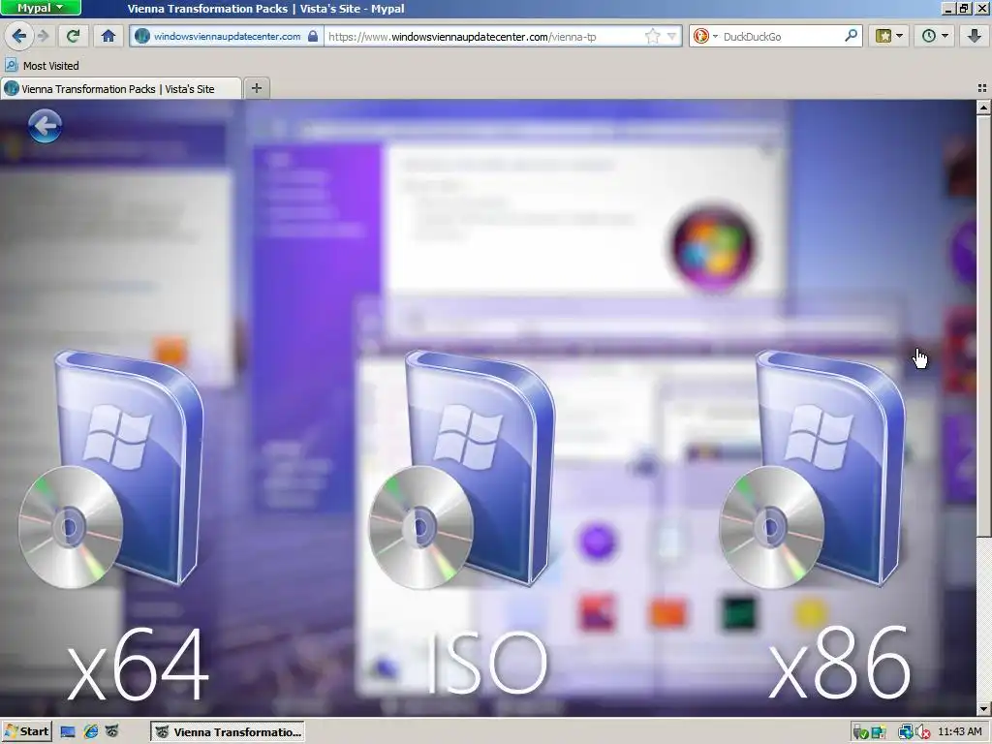Click the search magnifier icon
Image resolution: width=992 pixels, height=744 pixels.
pos(851,36)
